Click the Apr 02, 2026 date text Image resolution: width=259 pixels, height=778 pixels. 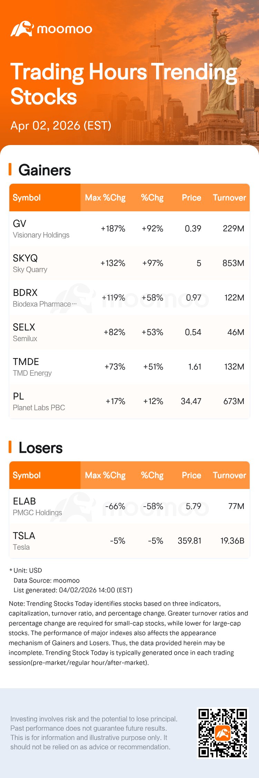pos(61,125)
